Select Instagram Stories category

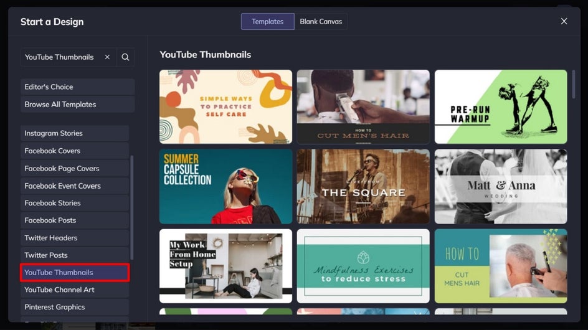tap(74, 133)
